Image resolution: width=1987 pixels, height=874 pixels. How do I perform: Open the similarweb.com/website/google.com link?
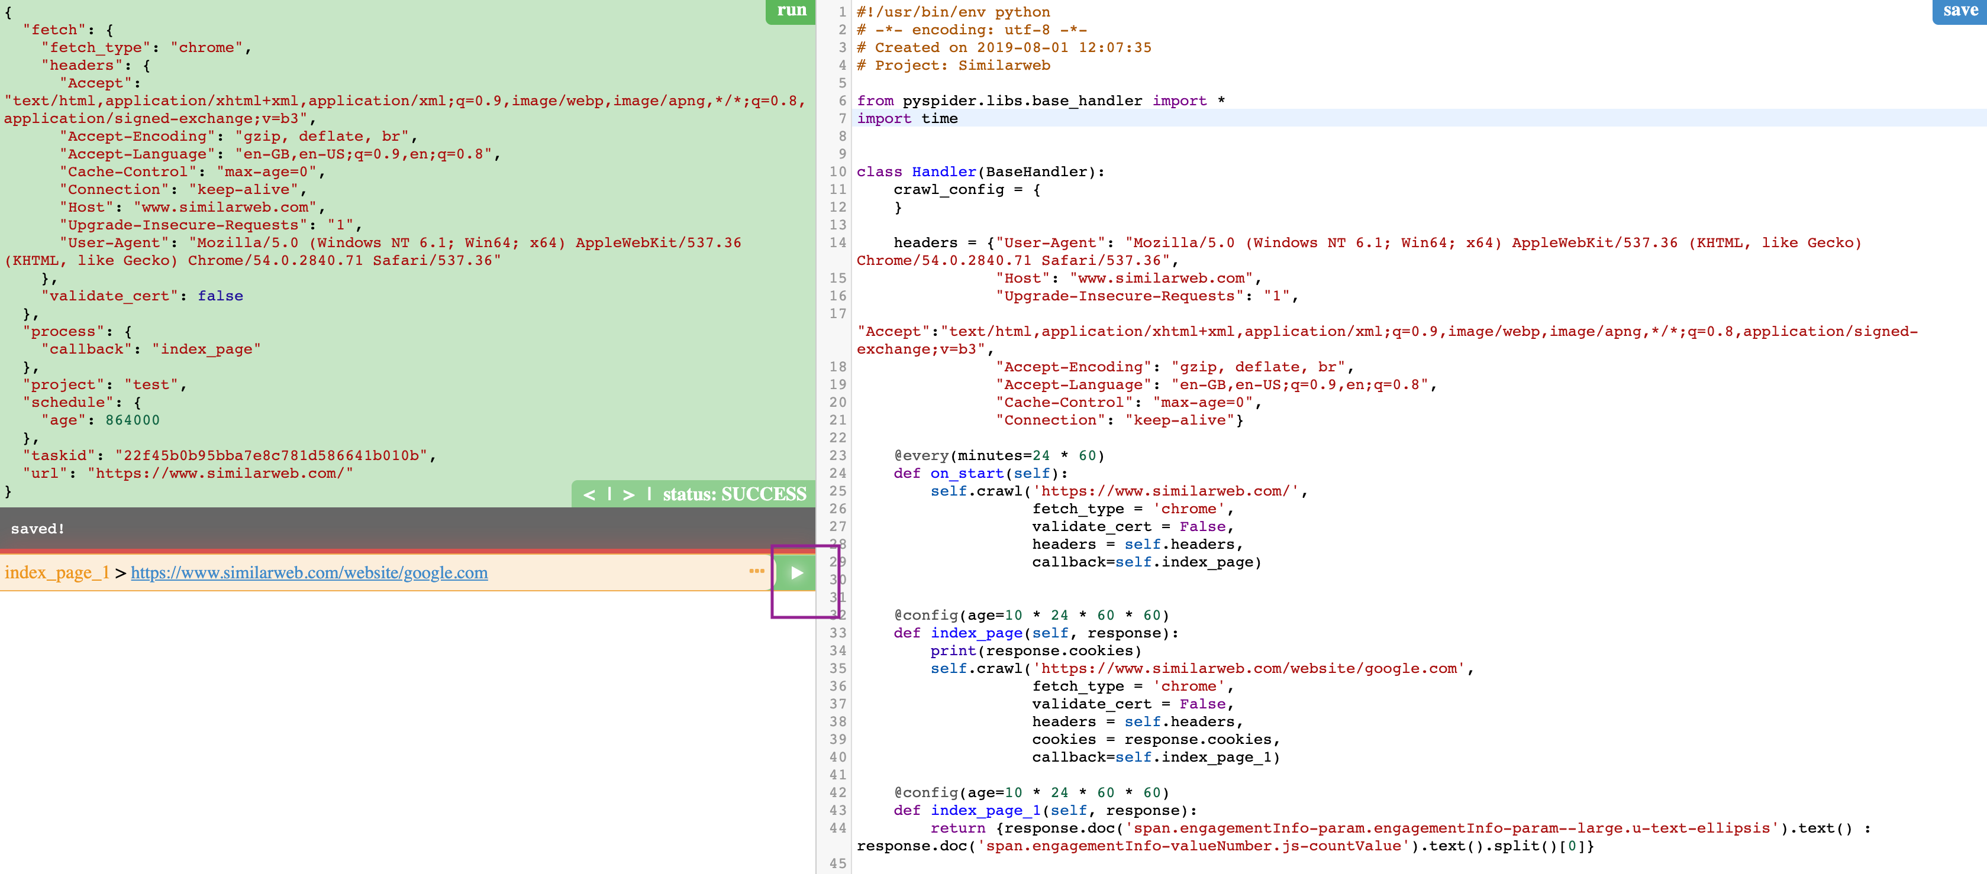pos(309,572)
